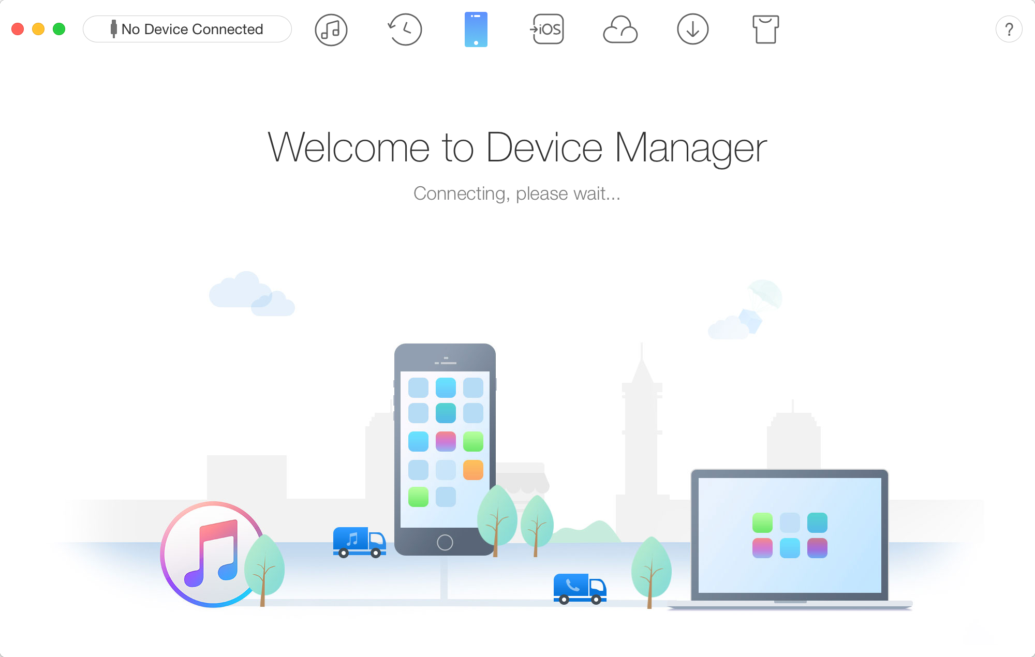
Task: Open the cloud backup tool
Action: pos(619,29)
